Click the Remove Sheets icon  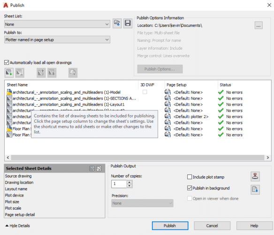(x=20, y=72)
